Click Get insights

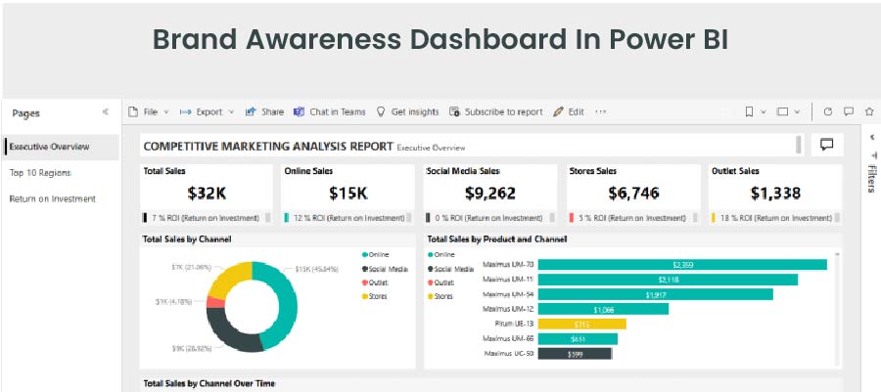click(407, 112)
